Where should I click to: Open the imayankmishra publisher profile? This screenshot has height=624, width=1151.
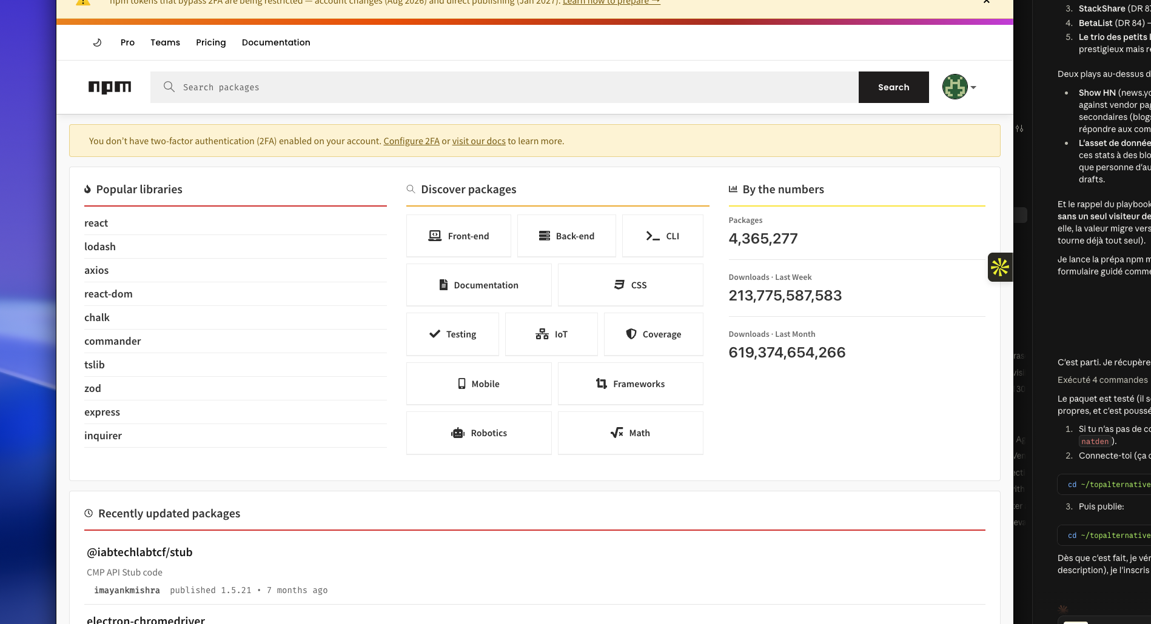pos(127,590)
